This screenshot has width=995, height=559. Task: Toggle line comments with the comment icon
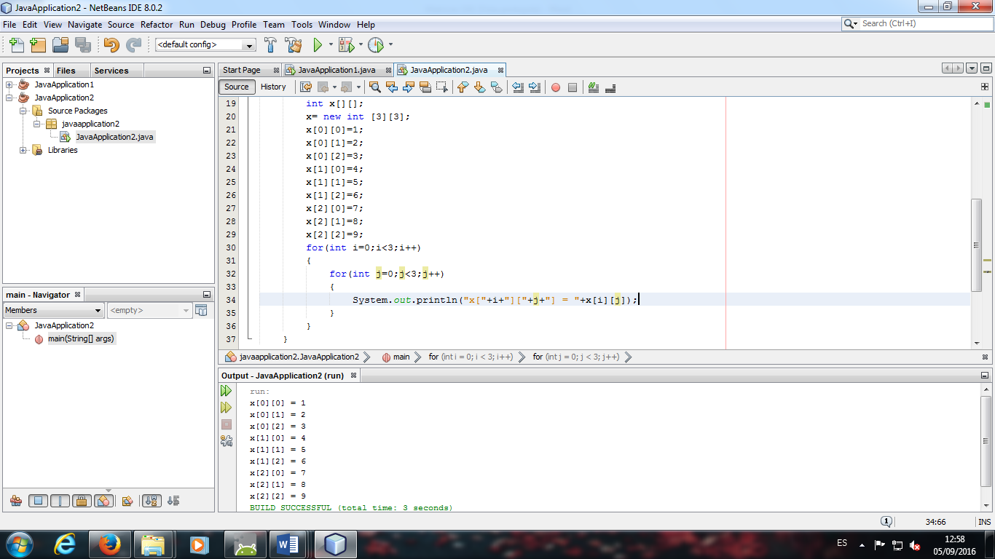591,87
